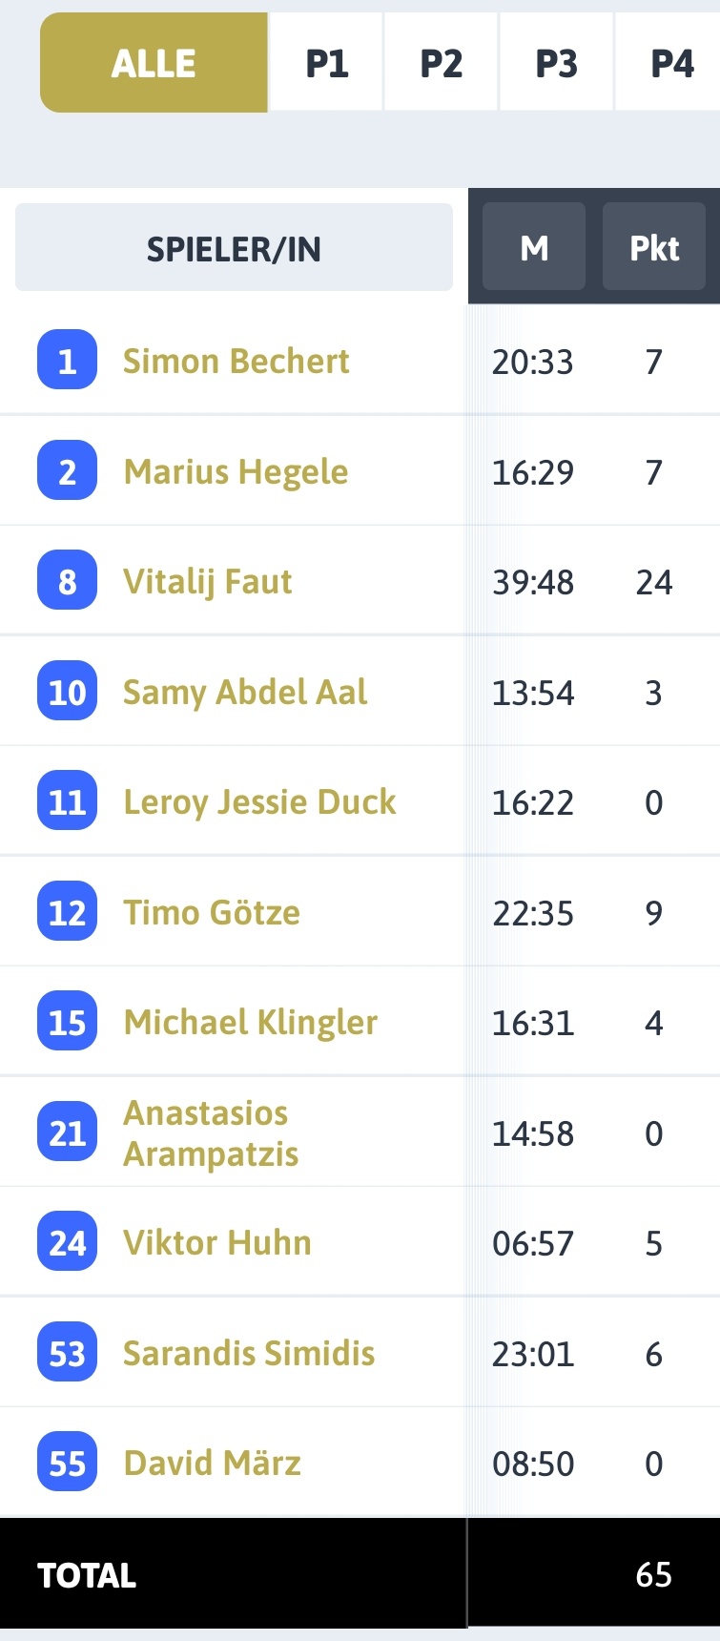Open Marius Hegele's player page
This screenshot has width=720, height=1641.
236,471
